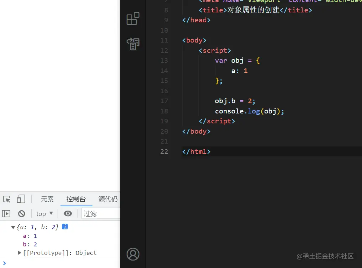
Task: Click the opening <body> tag
Action: [x=194, y=40]
